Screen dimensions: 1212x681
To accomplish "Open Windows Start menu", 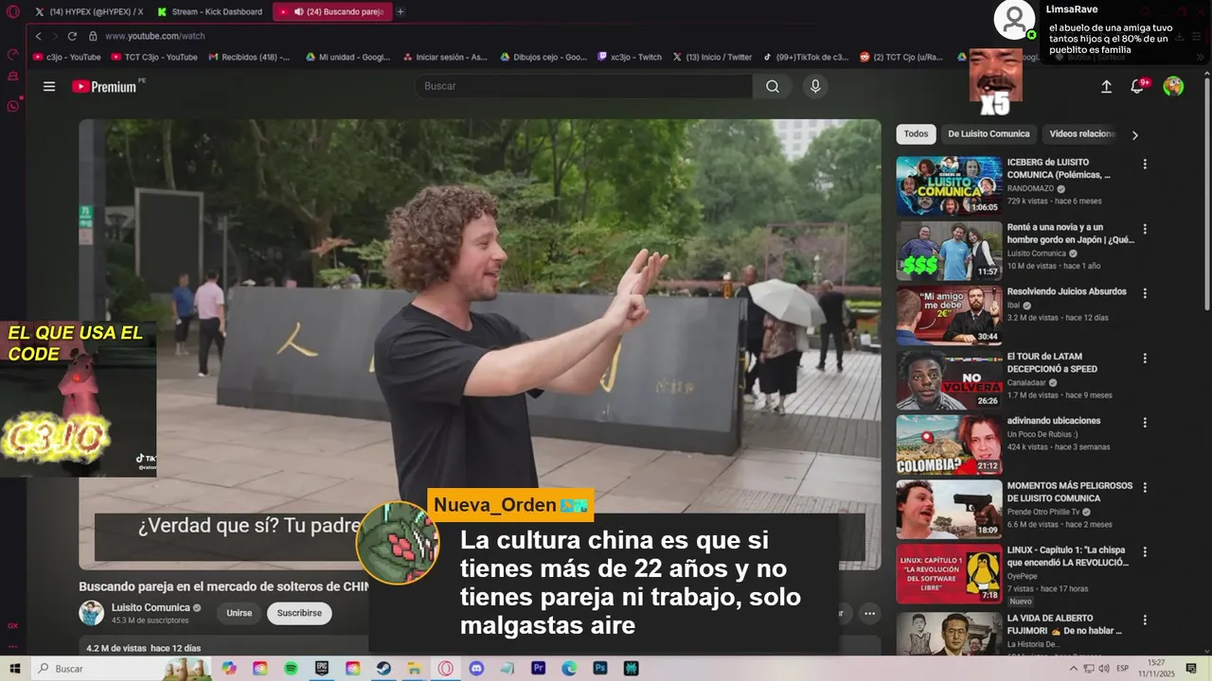I will coord(14,669).
